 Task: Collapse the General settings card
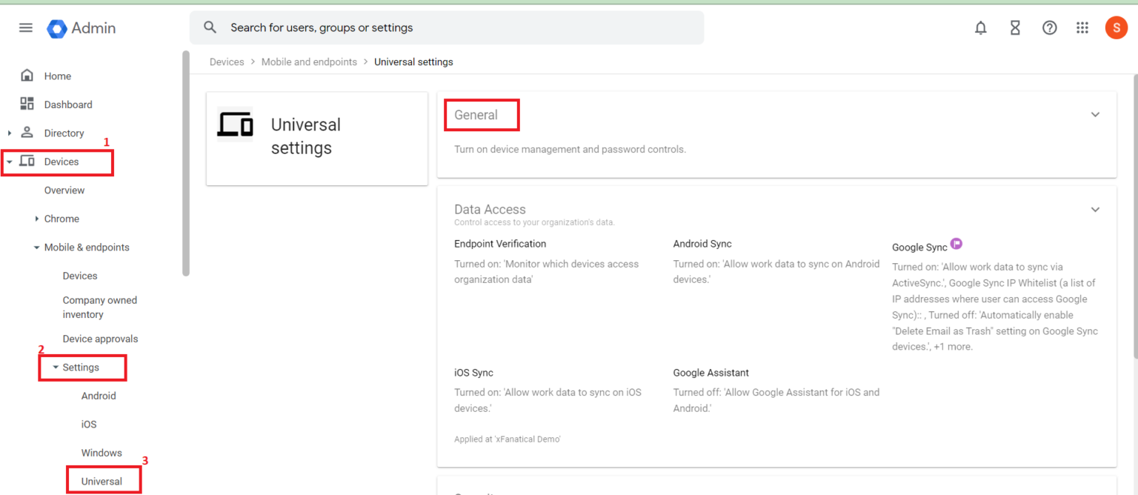click(1095, 114)
